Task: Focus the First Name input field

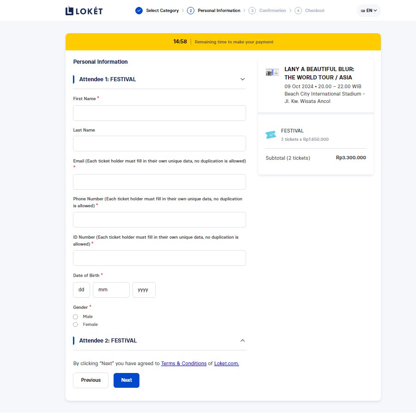Action: (159, 113)
